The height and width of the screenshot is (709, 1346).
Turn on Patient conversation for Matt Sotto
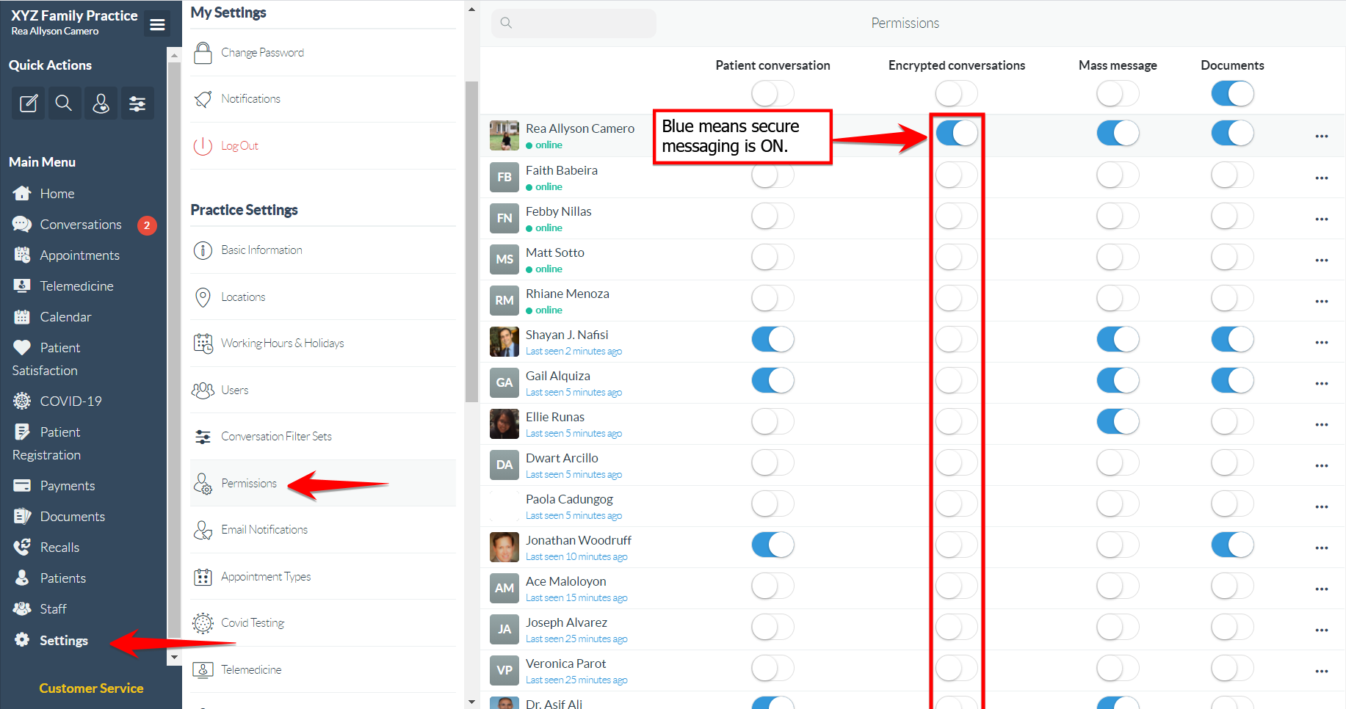pos(772,257)
